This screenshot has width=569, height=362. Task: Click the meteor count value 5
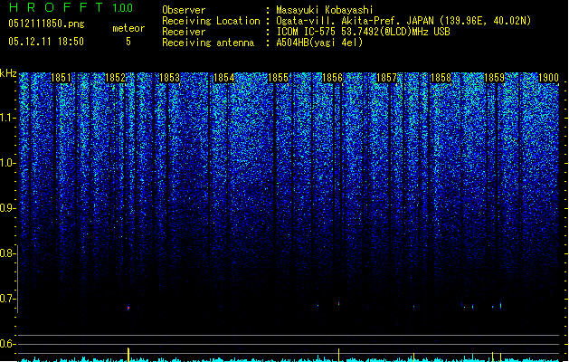tap(128, 42)
